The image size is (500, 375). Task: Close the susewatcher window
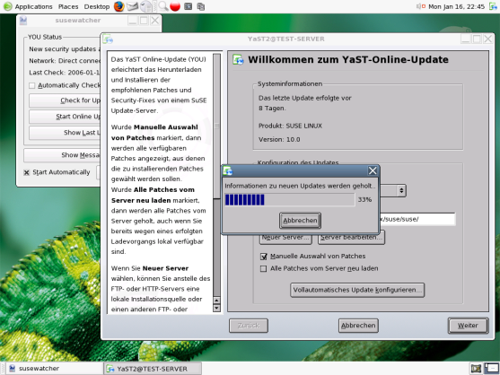coord(155,21)
